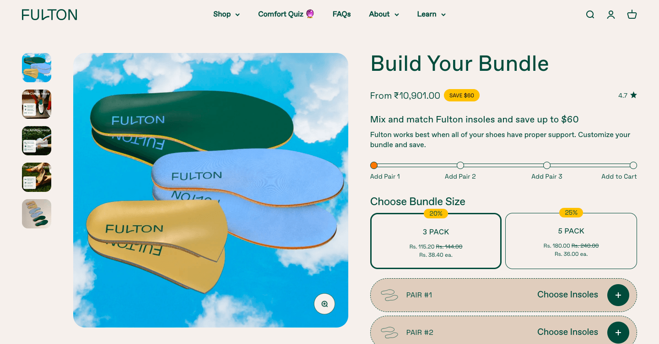
Task: Select the Classic Insole thumbnail
Action: point(37,104)
